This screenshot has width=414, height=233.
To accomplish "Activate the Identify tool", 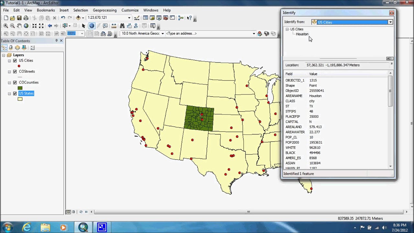I will click(x=92, y=26).
